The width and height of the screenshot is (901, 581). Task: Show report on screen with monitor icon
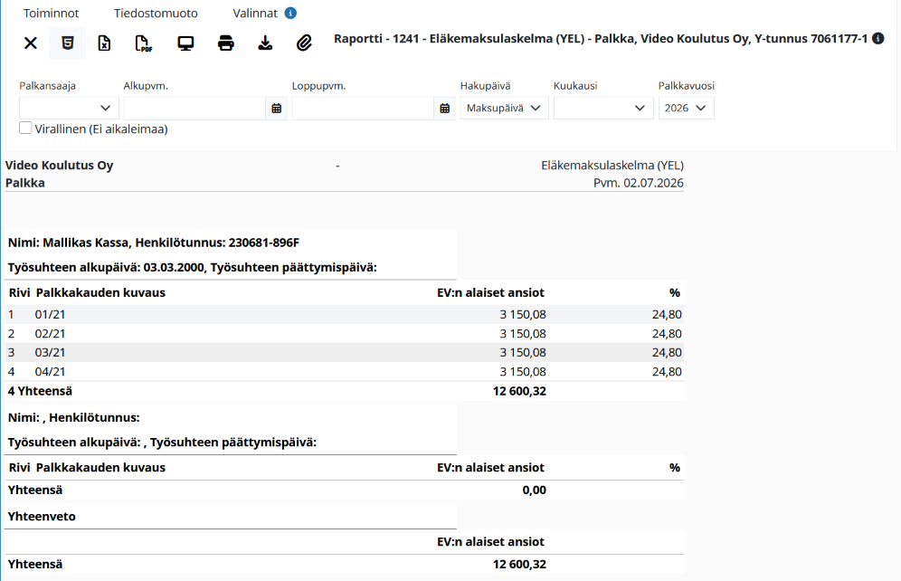coord(185,43)
